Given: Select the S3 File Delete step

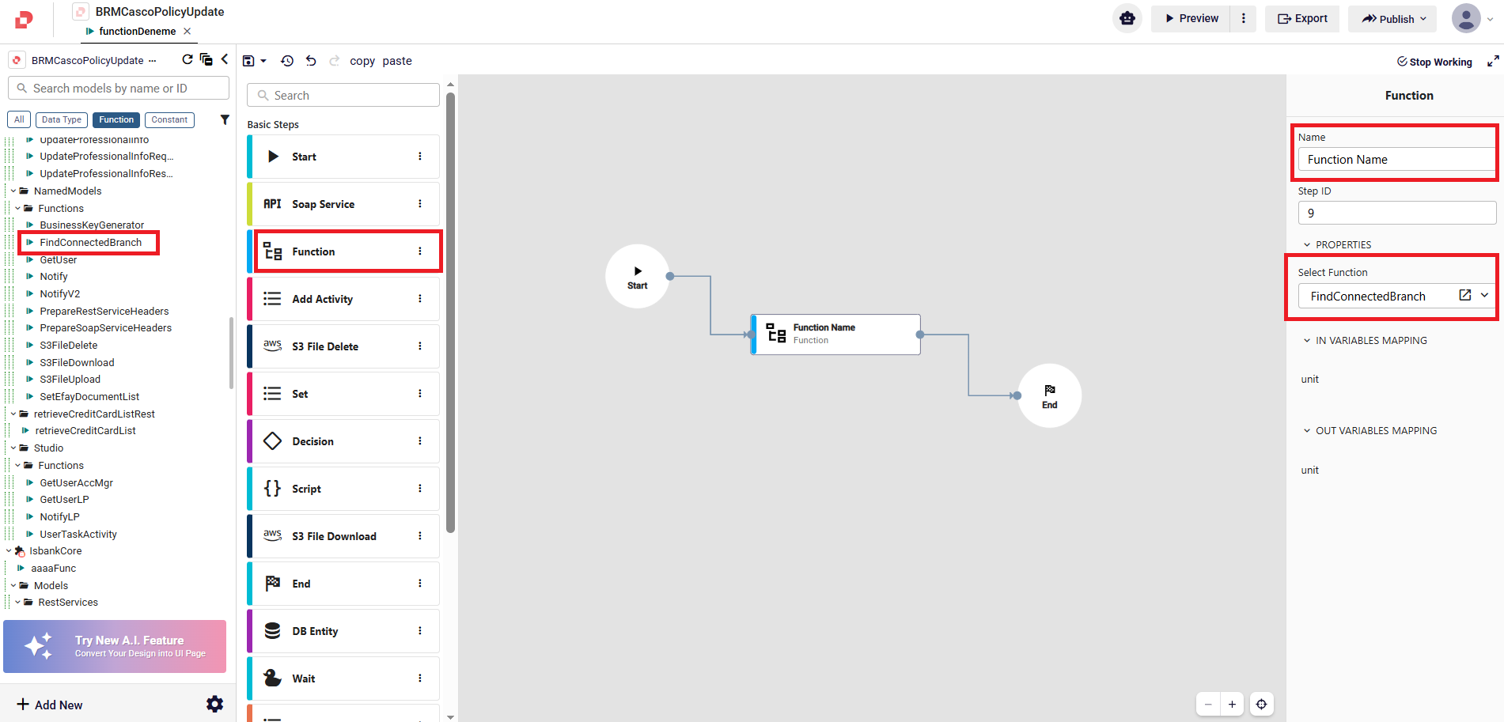Looking at the screenshot, I should (343, 346).
